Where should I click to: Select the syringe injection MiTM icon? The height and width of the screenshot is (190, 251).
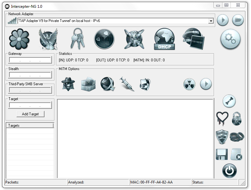[x=127, y=84]
